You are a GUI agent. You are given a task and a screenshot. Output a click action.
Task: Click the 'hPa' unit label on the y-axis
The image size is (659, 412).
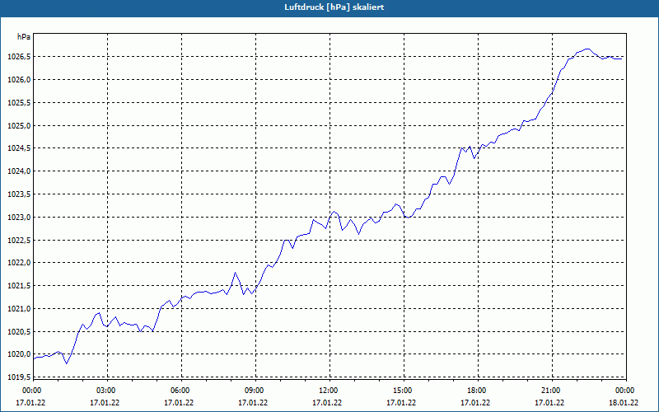click(x=24, y=37)
